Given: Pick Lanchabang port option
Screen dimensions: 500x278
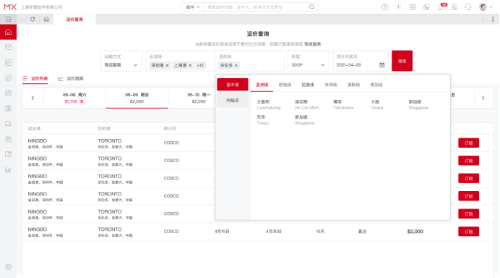Looking at the screenshot, I should coord(269,104).
